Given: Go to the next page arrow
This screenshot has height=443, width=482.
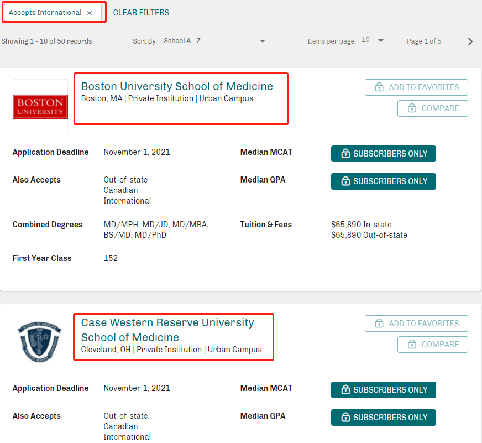Looking at the screenshot, I should pyautogui.click(x=470, y=41).
